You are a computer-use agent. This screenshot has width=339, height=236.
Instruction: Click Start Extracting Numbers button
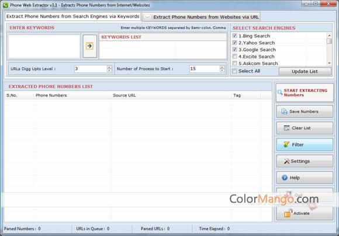click(x=305, y=93)
